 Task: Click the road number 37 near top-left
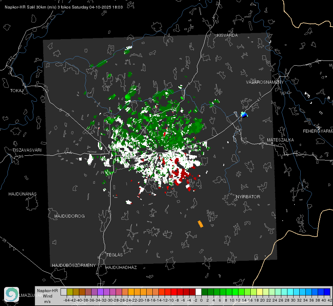11,58
